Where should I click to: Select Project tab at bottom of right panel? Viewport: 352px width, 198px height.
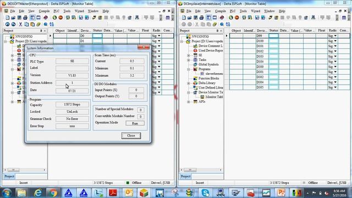(x=185, y=177)
